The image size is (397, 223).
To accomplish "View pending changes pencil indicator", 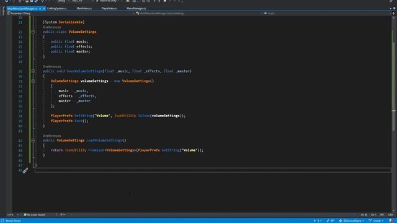I will (x=331, y=221).
